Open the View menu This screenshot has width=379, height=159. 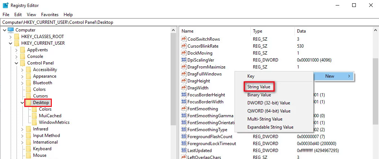[x=31, y=14]
